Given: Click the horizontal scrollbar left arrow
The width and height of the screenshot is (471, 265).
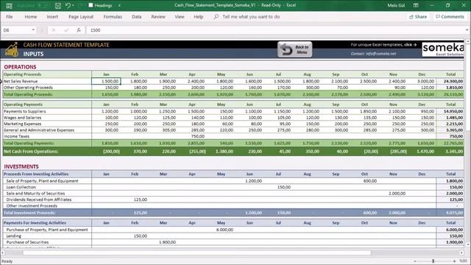Looking at the screenshot, I should [x=3, y=252].
